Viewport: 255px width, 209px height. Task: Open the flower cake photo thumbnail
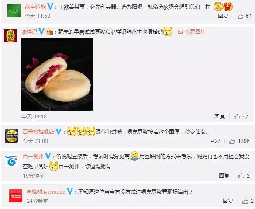coord(57,74)
